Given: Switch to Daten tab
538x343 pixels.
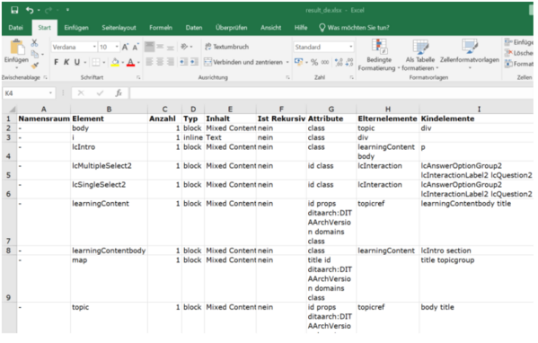Looking at the screenshot, I should pyautogui.click(x=194, y=28).
